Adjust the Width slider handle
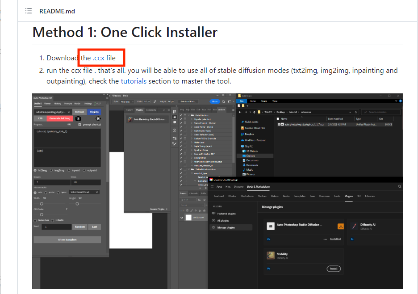 (x=42, y=204)
